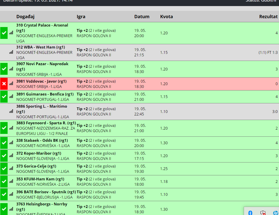This screenshot has height=215, width=279.
Task: Click odds 1.15 for WBA - West Ham
Action: [x=164, y=53]
